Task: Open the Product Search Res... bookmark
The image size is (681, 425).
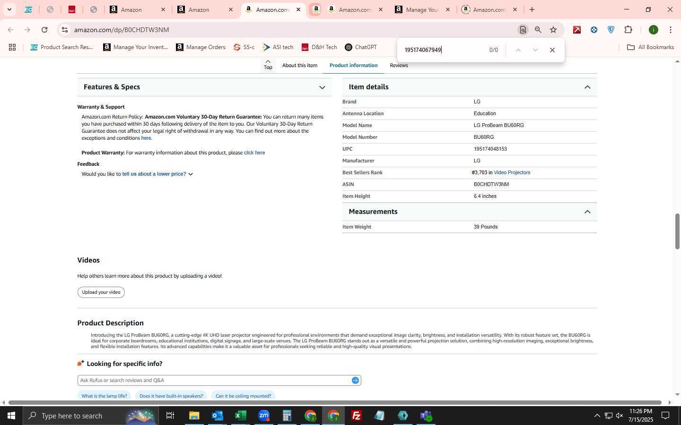Action: 62,47
